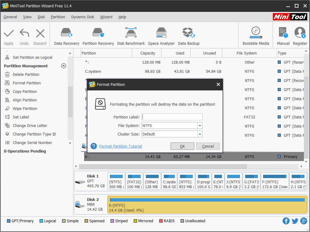Select the K:(NTFS) partition bar on Disk 2
310x232 pixels.
tap(207, 205)
